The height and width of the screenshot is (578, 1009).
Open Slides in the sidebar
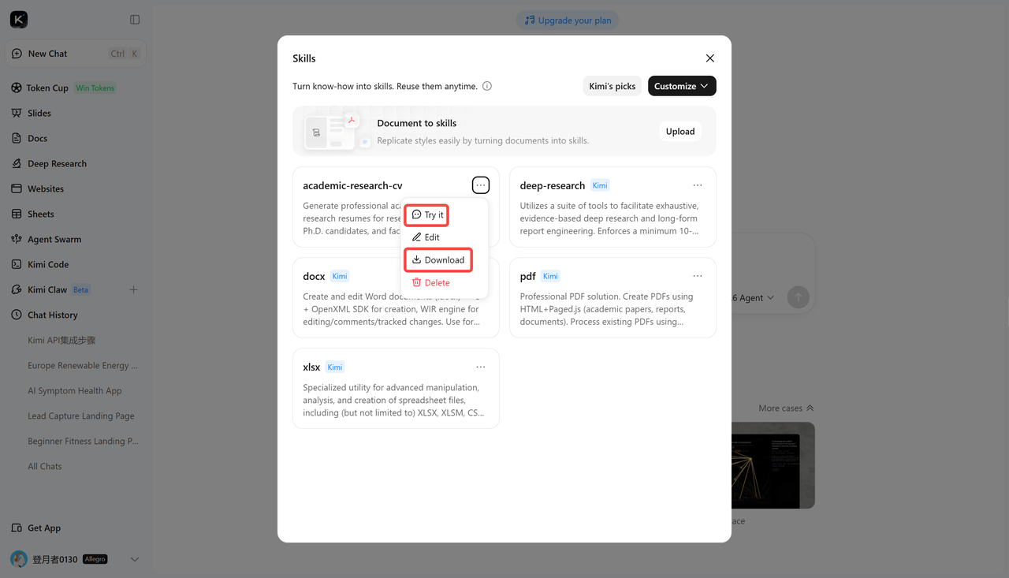click(x=39, y=114)
